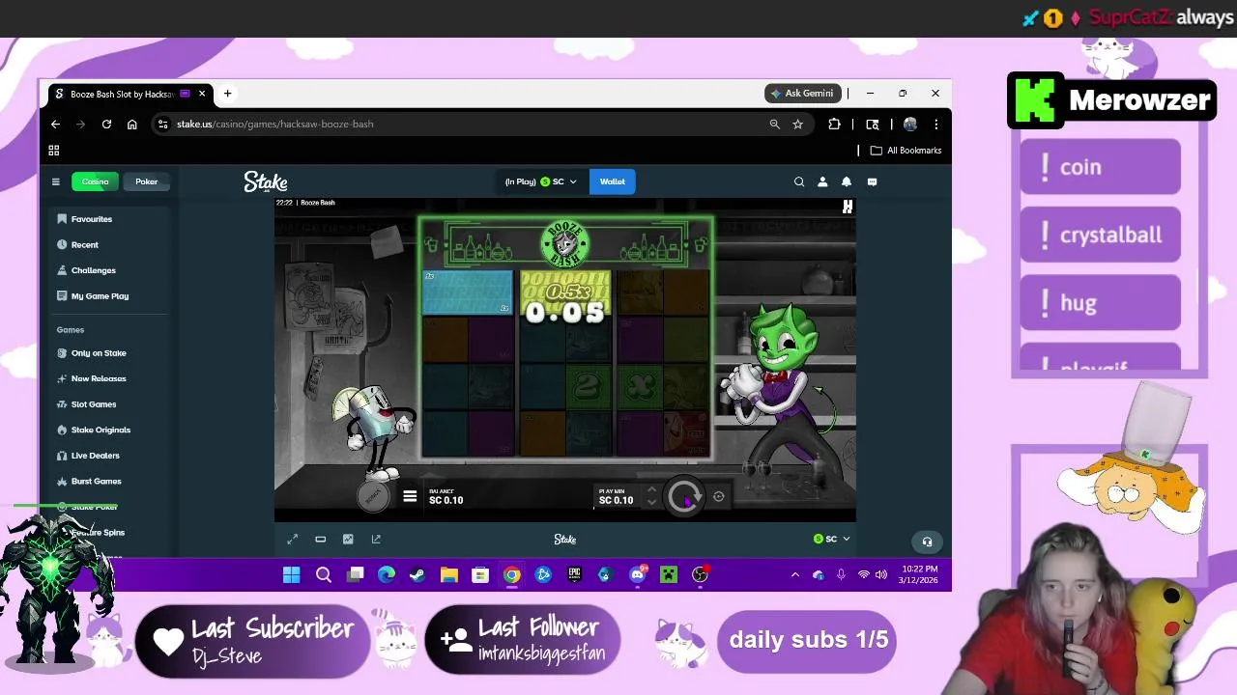The width and height of the screenshot is (1237, 695).
Task: Open Epic Games Launcher from taskbar
Action: [575, 575]
